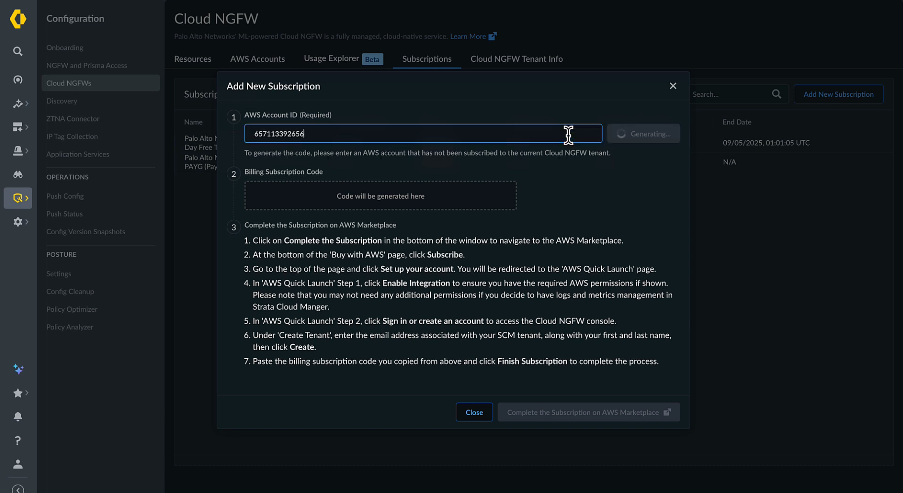The width and height of the screenshot is (903, 493).
Task: Select the highlighted Configuration icon in left rail
Action: coord(18,198)
